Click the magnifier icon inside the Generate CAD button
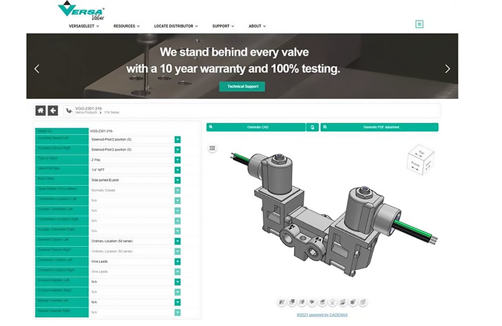Viewport: 502px width, 326px height. pos(210,127)
